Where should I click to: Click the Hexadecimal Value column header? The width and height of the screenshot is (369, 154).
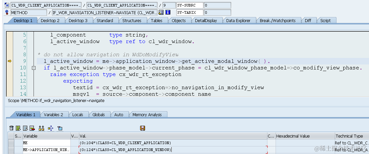305,136
